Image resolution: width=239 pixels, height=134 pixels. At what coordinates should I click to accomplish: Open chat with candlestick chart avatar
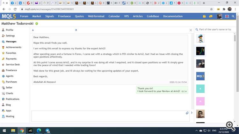pyautogui.click(x=200, y=51)
